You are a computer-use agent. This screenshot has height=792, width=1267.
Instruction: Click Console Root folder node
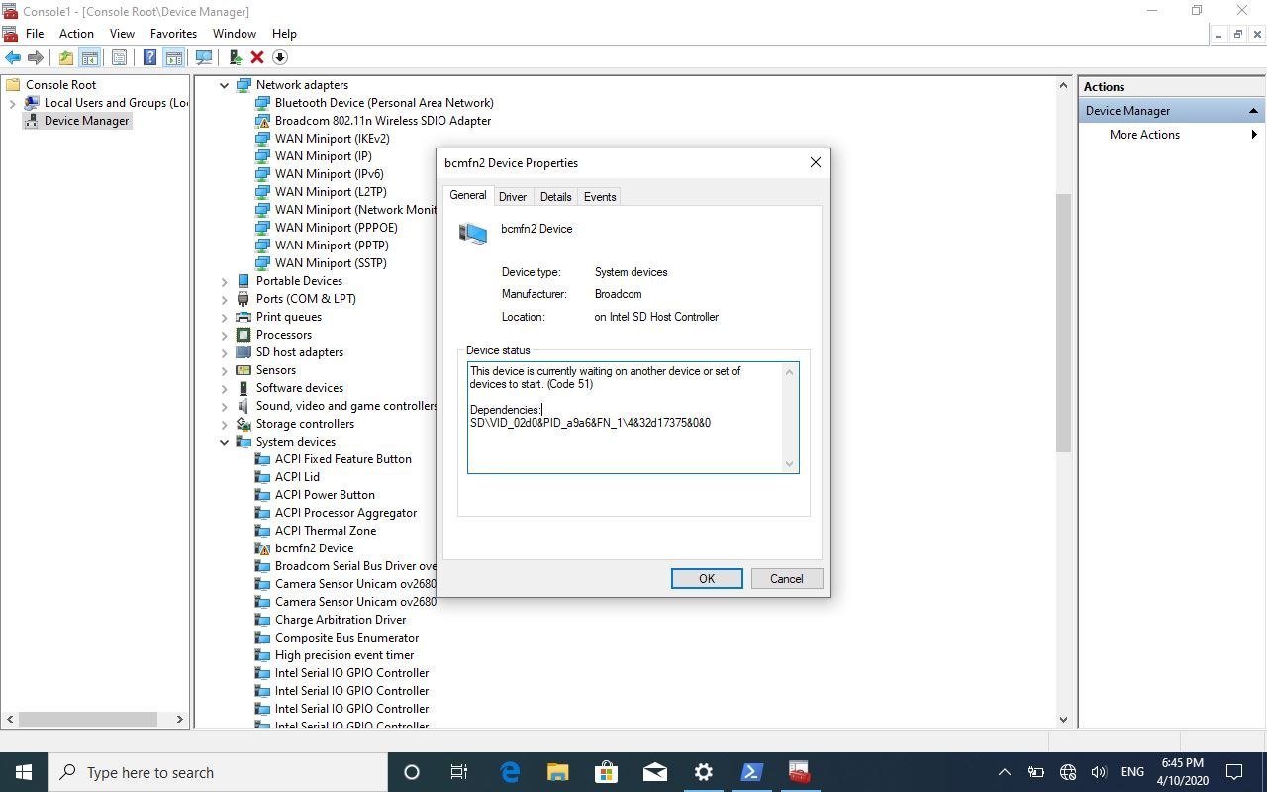[x=60, y=85]
